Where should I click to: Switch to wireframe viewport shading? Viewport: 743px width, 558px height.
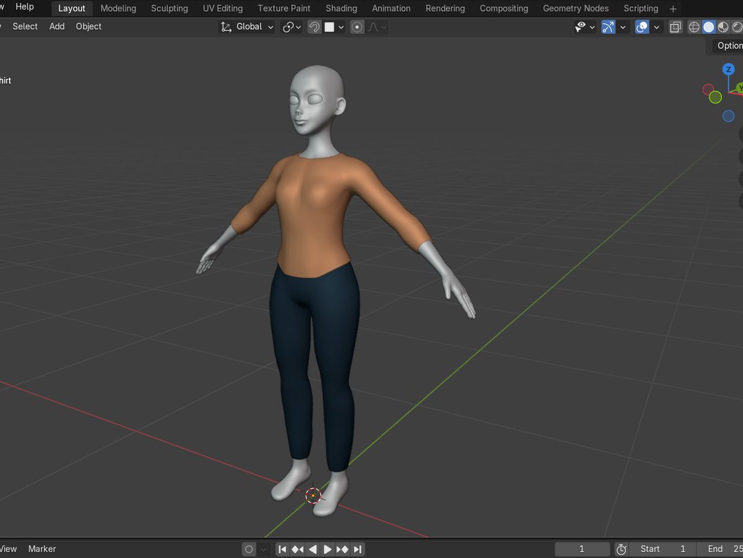[694, 27]
